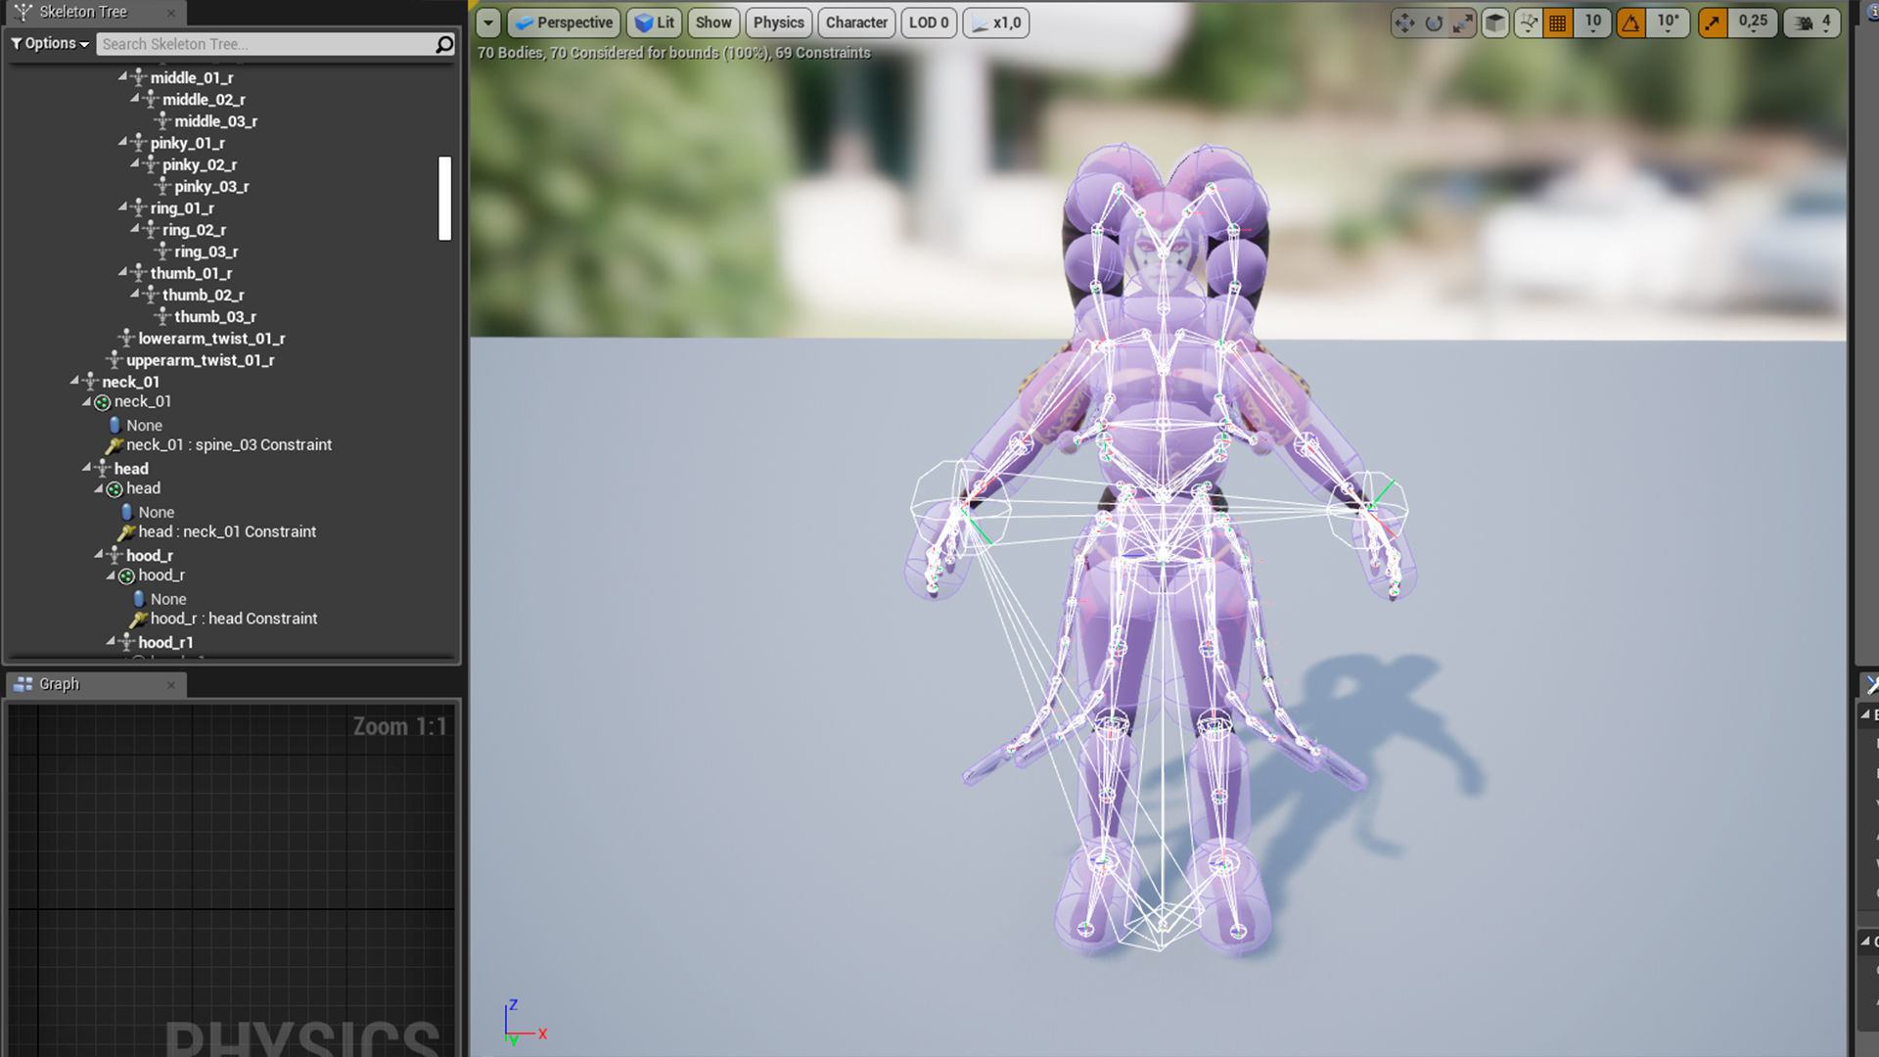Image resolution: width=1879 pixels, height=1057 pixels.
Task: Toggle rotation angle snapping
Action: pos(1630,23)
